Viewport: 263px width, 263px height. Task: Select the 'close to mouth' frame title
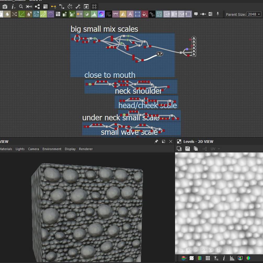(110, 75)
